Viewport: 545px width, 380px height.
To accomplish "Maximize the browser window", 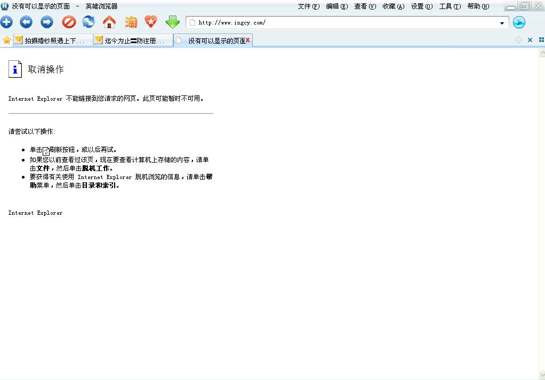I will (524, 6).
